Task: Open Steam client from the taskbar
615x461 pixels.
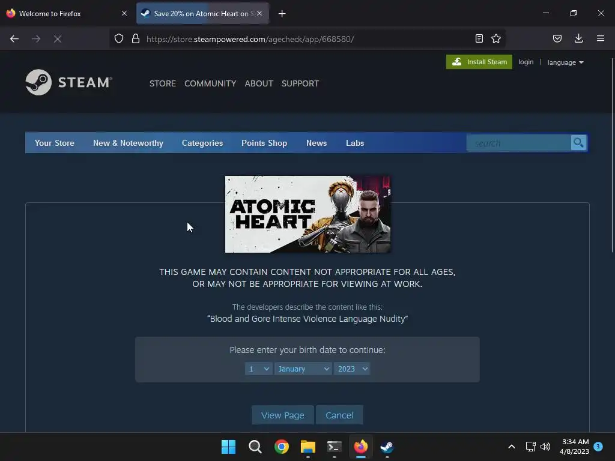Action: click(x=387, y=447)
